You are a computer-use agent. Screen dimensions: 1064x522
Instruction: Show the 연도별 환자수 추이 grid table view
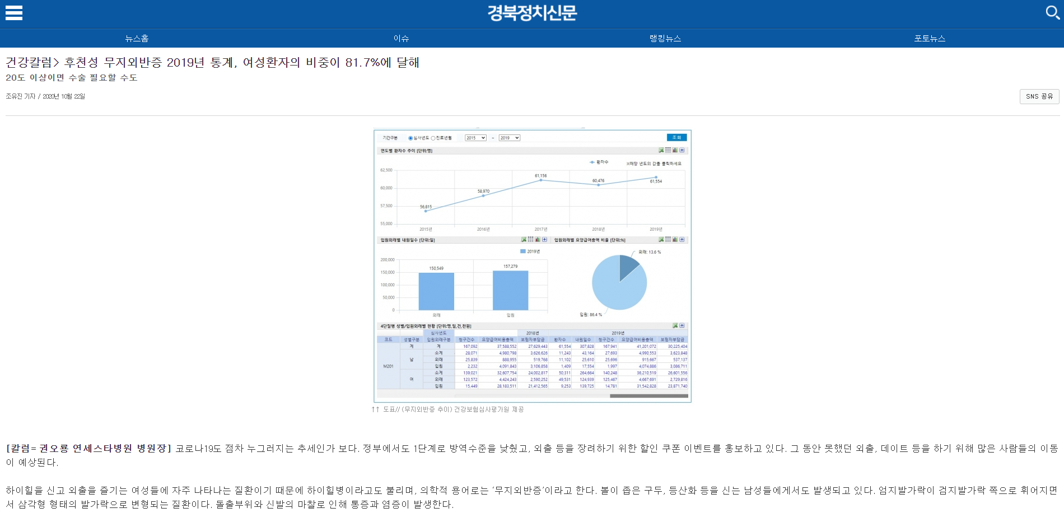tap(668, 150)
